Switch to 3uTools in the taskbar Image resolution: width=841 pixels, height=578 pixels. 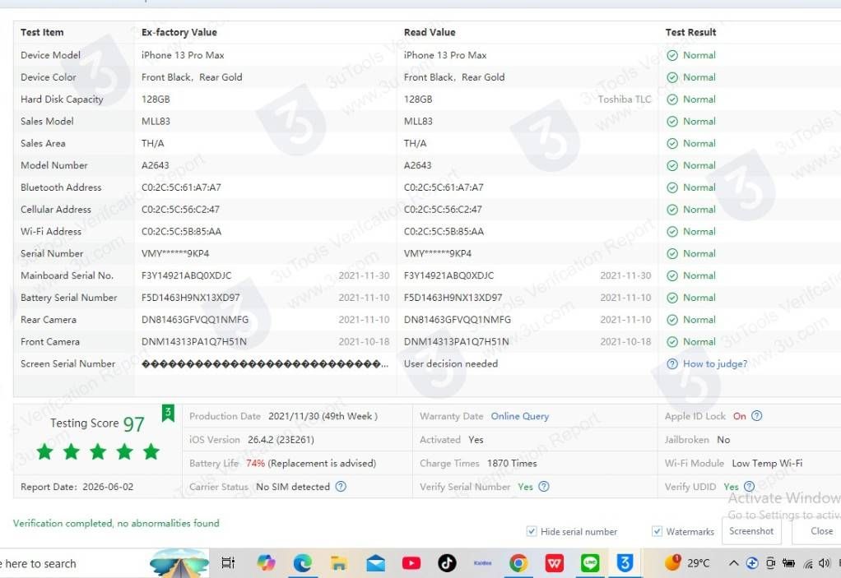pyautogui.click(x=625, y=563)
